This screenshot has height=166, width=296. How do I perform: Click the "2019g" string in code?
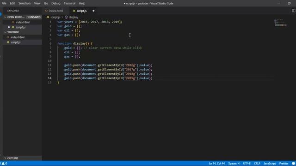pos(130,78)
